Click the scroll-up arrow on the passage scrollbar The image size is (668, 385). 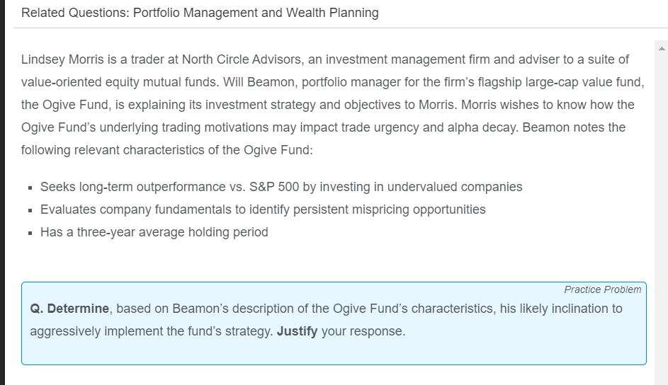coord(662,49)
